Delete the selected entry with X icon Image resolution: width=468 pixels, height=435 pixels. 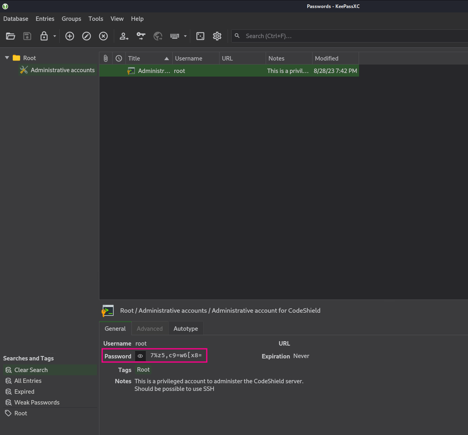click(x=103, y=36)
